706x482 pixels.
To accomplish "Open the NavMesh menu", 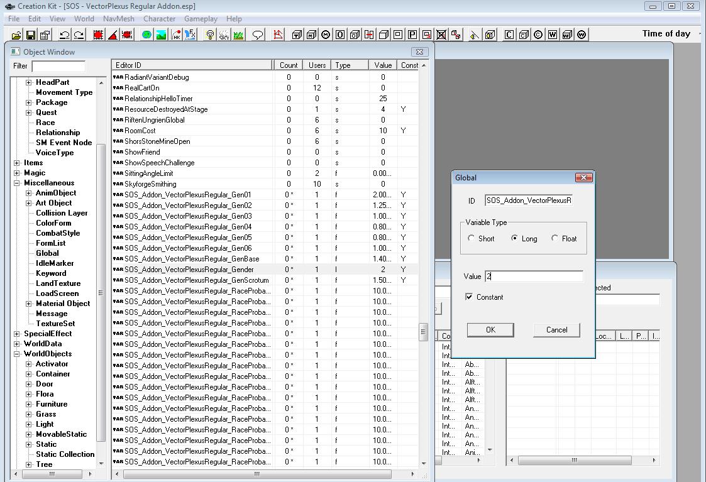I will click(118, 19).
